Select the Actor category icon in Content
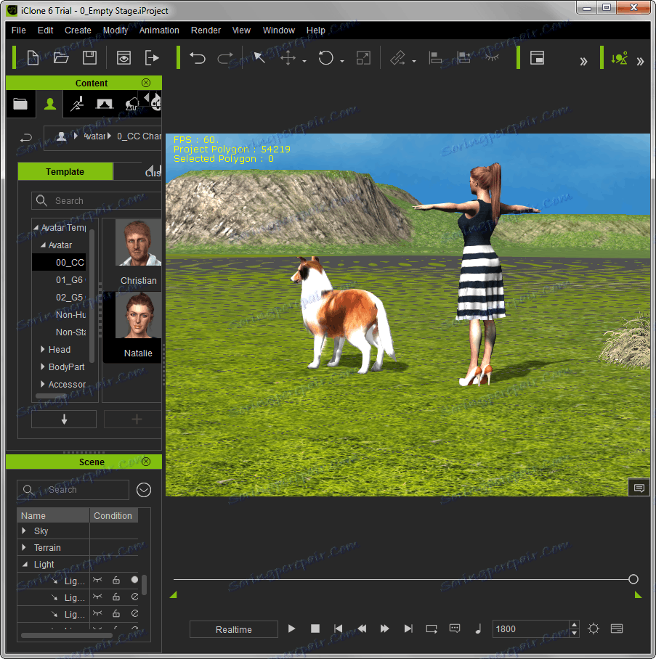 pyautogui.click(x=50, y=103)
